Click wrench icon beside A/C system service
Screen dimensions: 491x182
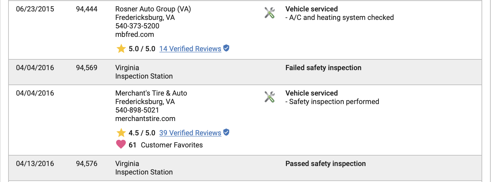pyautogui.click(x=269, y=13)
